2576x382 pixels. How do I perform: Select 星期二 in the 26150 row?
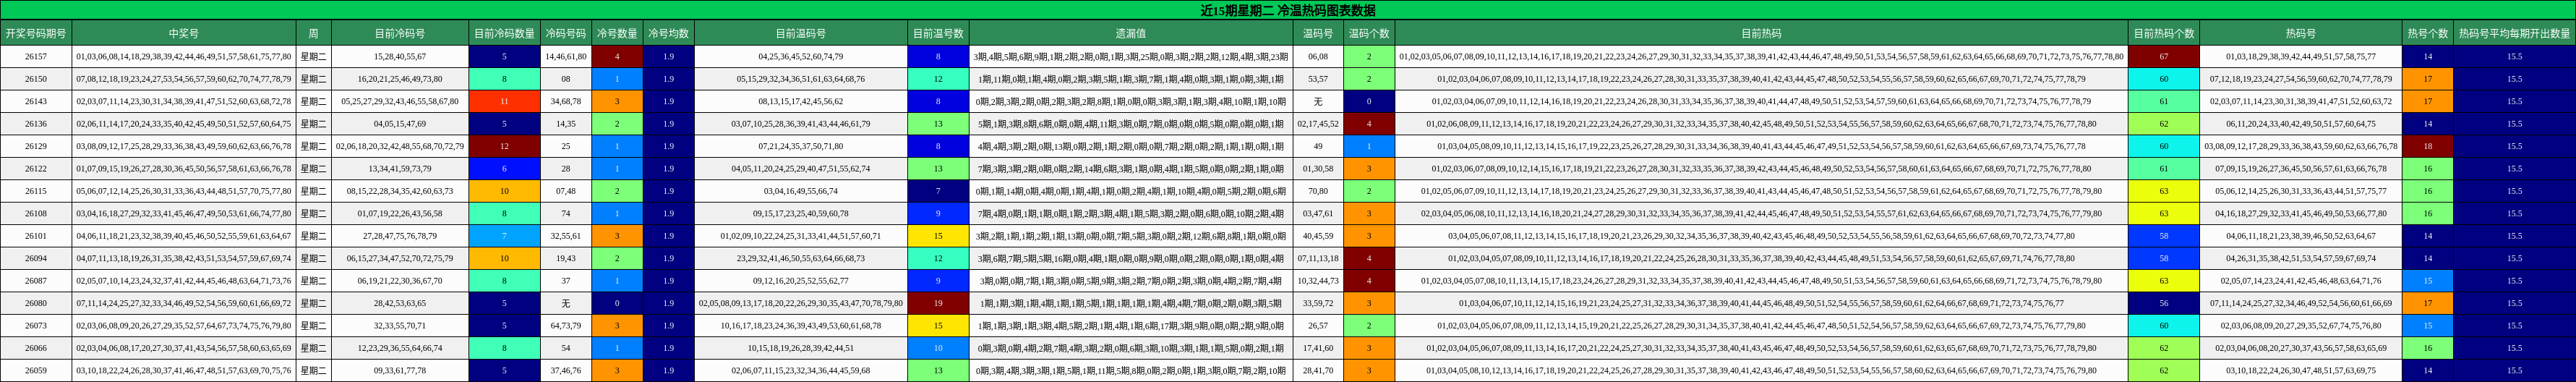(x=313, y=79)
